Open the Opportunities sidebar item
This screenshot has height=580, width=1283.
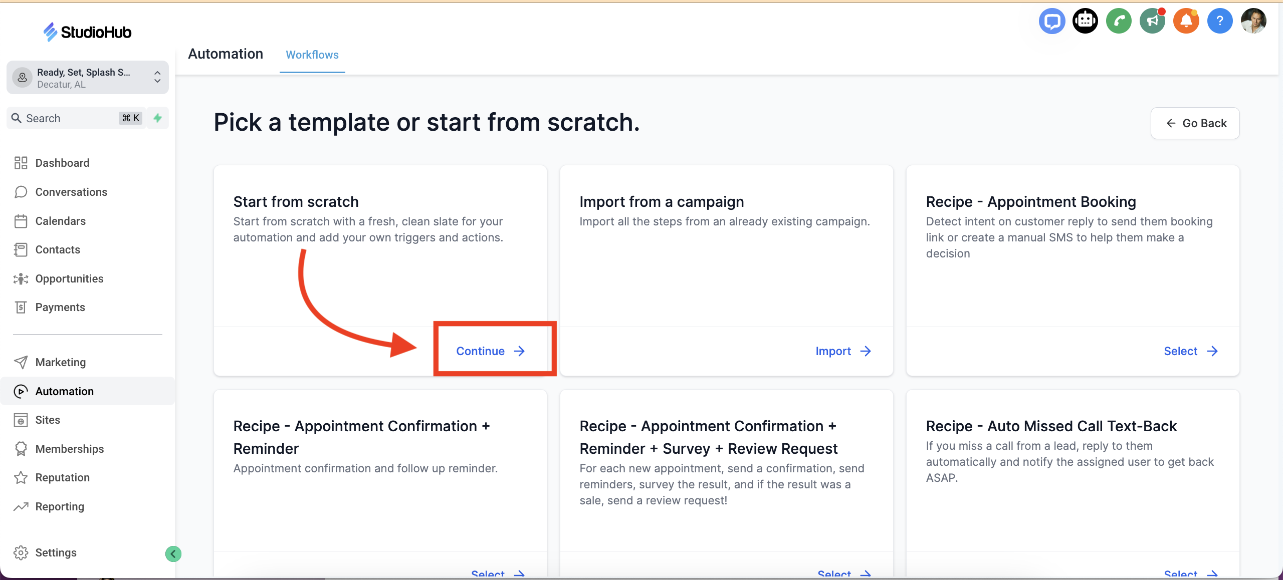pos(69,278)
